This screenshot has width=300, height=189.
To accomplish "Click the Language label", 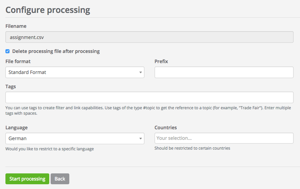I will tap(17, 128).
